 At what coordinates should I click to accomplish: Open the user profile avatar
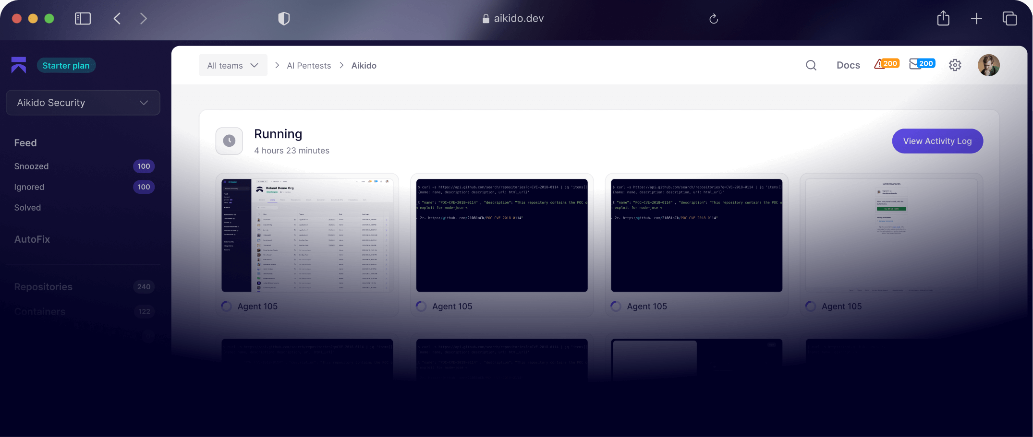click(x=989, y=65)
